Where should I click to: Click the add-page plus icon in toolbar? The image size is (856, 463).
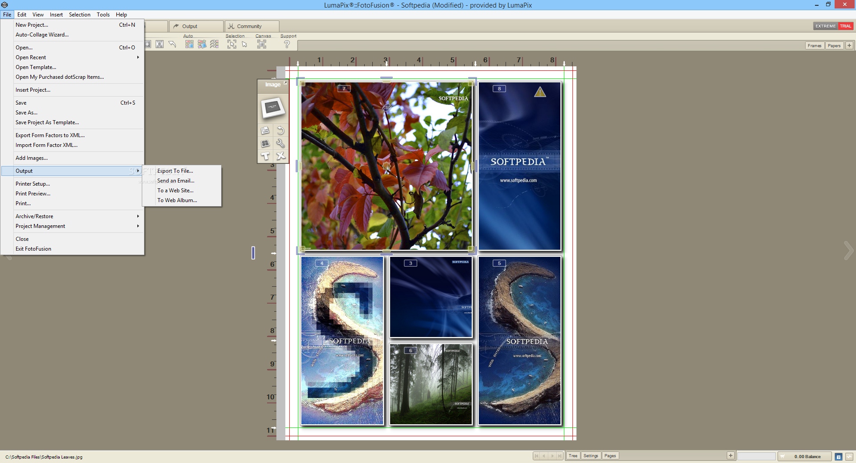148,44
